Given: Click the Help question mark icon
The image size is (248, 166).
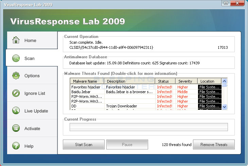Looking at the screenshot, I should coord(16,146).
